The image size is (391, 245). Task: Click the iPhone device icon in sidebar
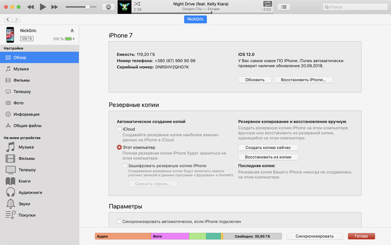10,34
